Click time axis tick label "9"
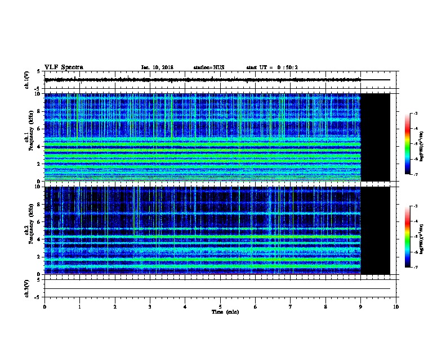Image resolution: width=446 pixels, height=344 pixels. (360, 306)
